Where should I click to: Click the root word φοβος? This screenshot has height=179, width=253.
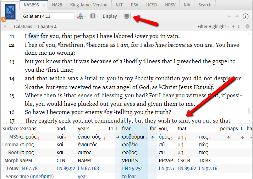point(130,153)
